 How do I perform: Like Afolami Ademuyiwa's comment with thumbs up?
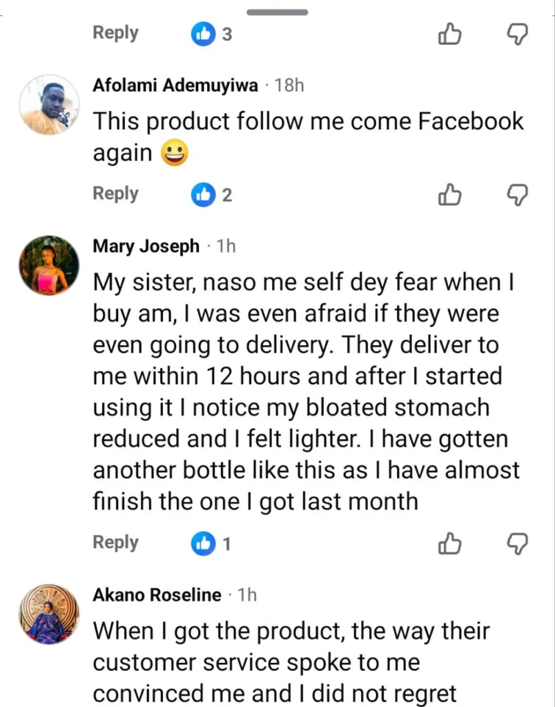click(449, 195)
